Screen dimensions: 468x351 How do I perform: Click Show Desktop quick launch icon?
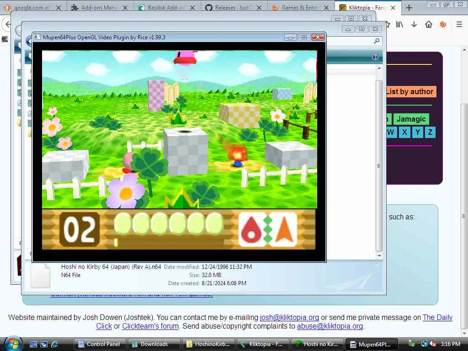point(33,344)
